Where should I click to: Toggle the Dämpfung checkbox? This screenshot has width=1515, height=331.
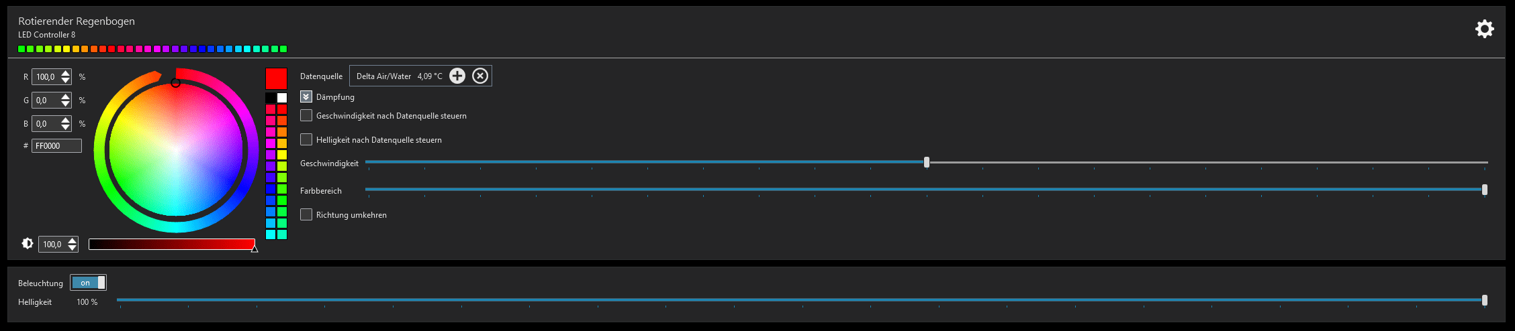(306, 96)
